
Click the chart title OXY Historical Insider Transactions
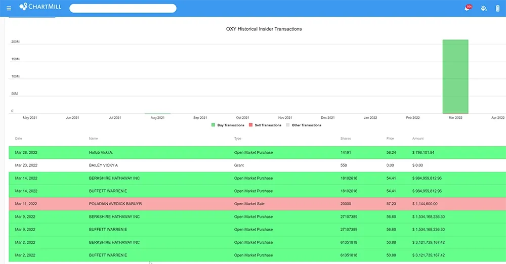(264, 29)
